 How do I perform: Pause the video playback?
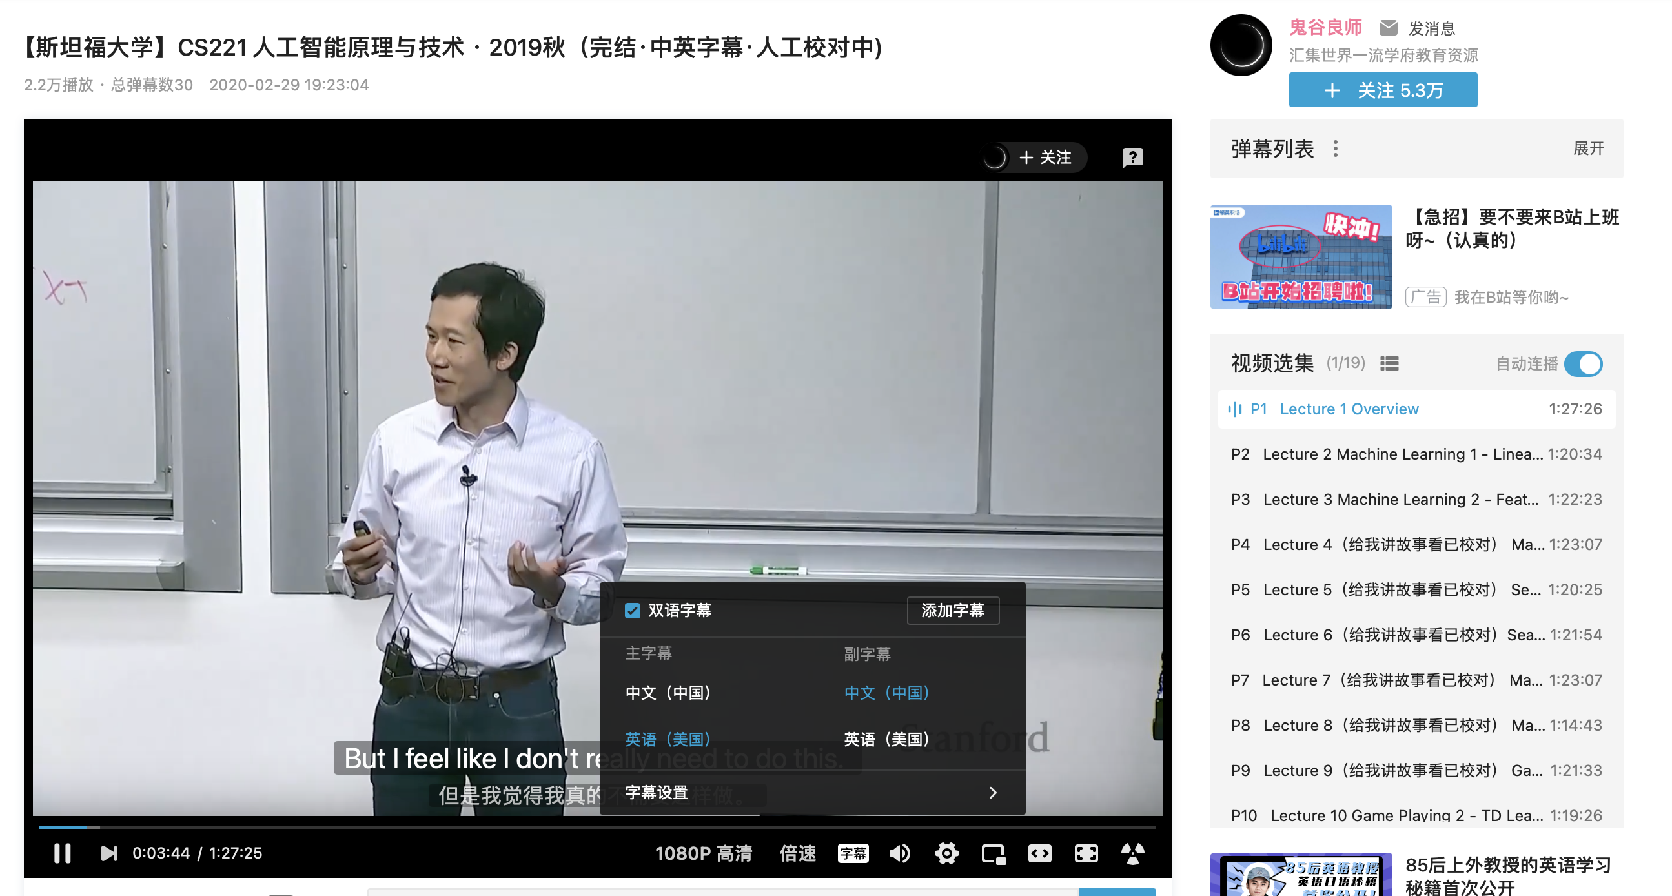pyautogui.click(x=63, y=853)
